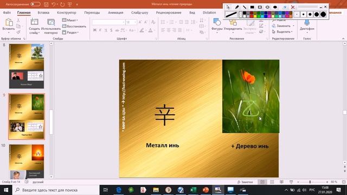Choose the yellow color swatch

pyautogui.click(x=255, y=16)
